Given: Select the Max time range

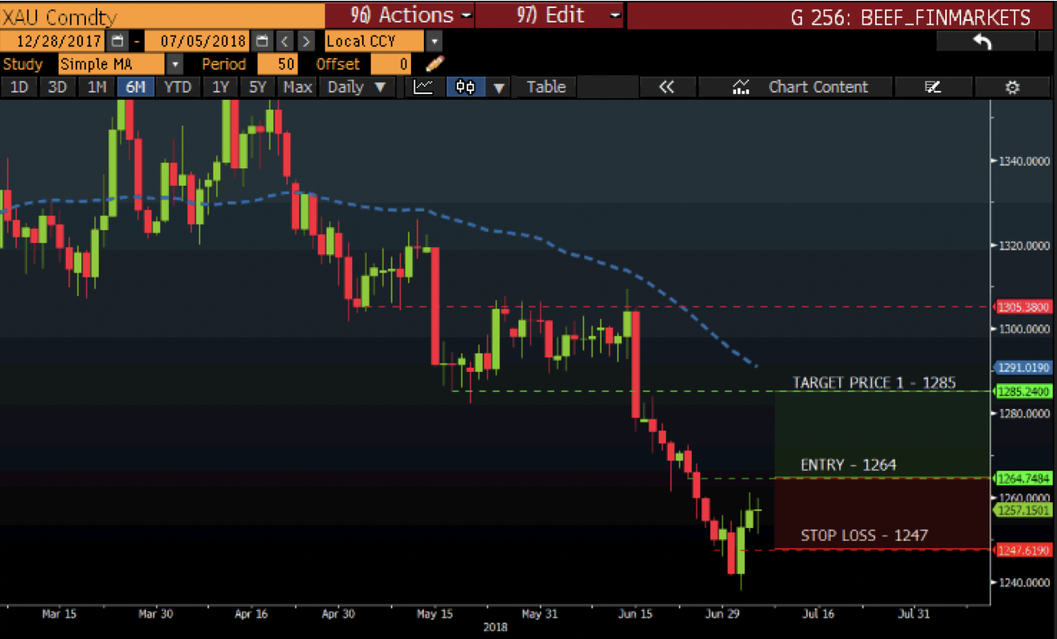Looking at the screenshot, I should (298, 87).
